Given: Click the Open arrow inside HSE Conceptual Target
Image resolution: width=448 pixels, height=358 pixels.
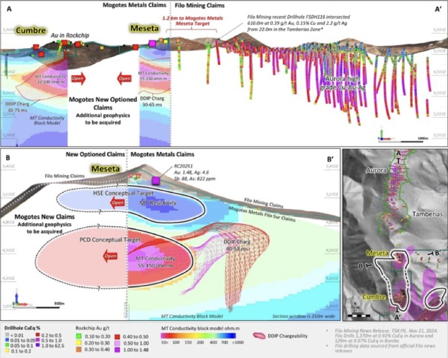Looking at the screenshot, I should click(117, 203).
